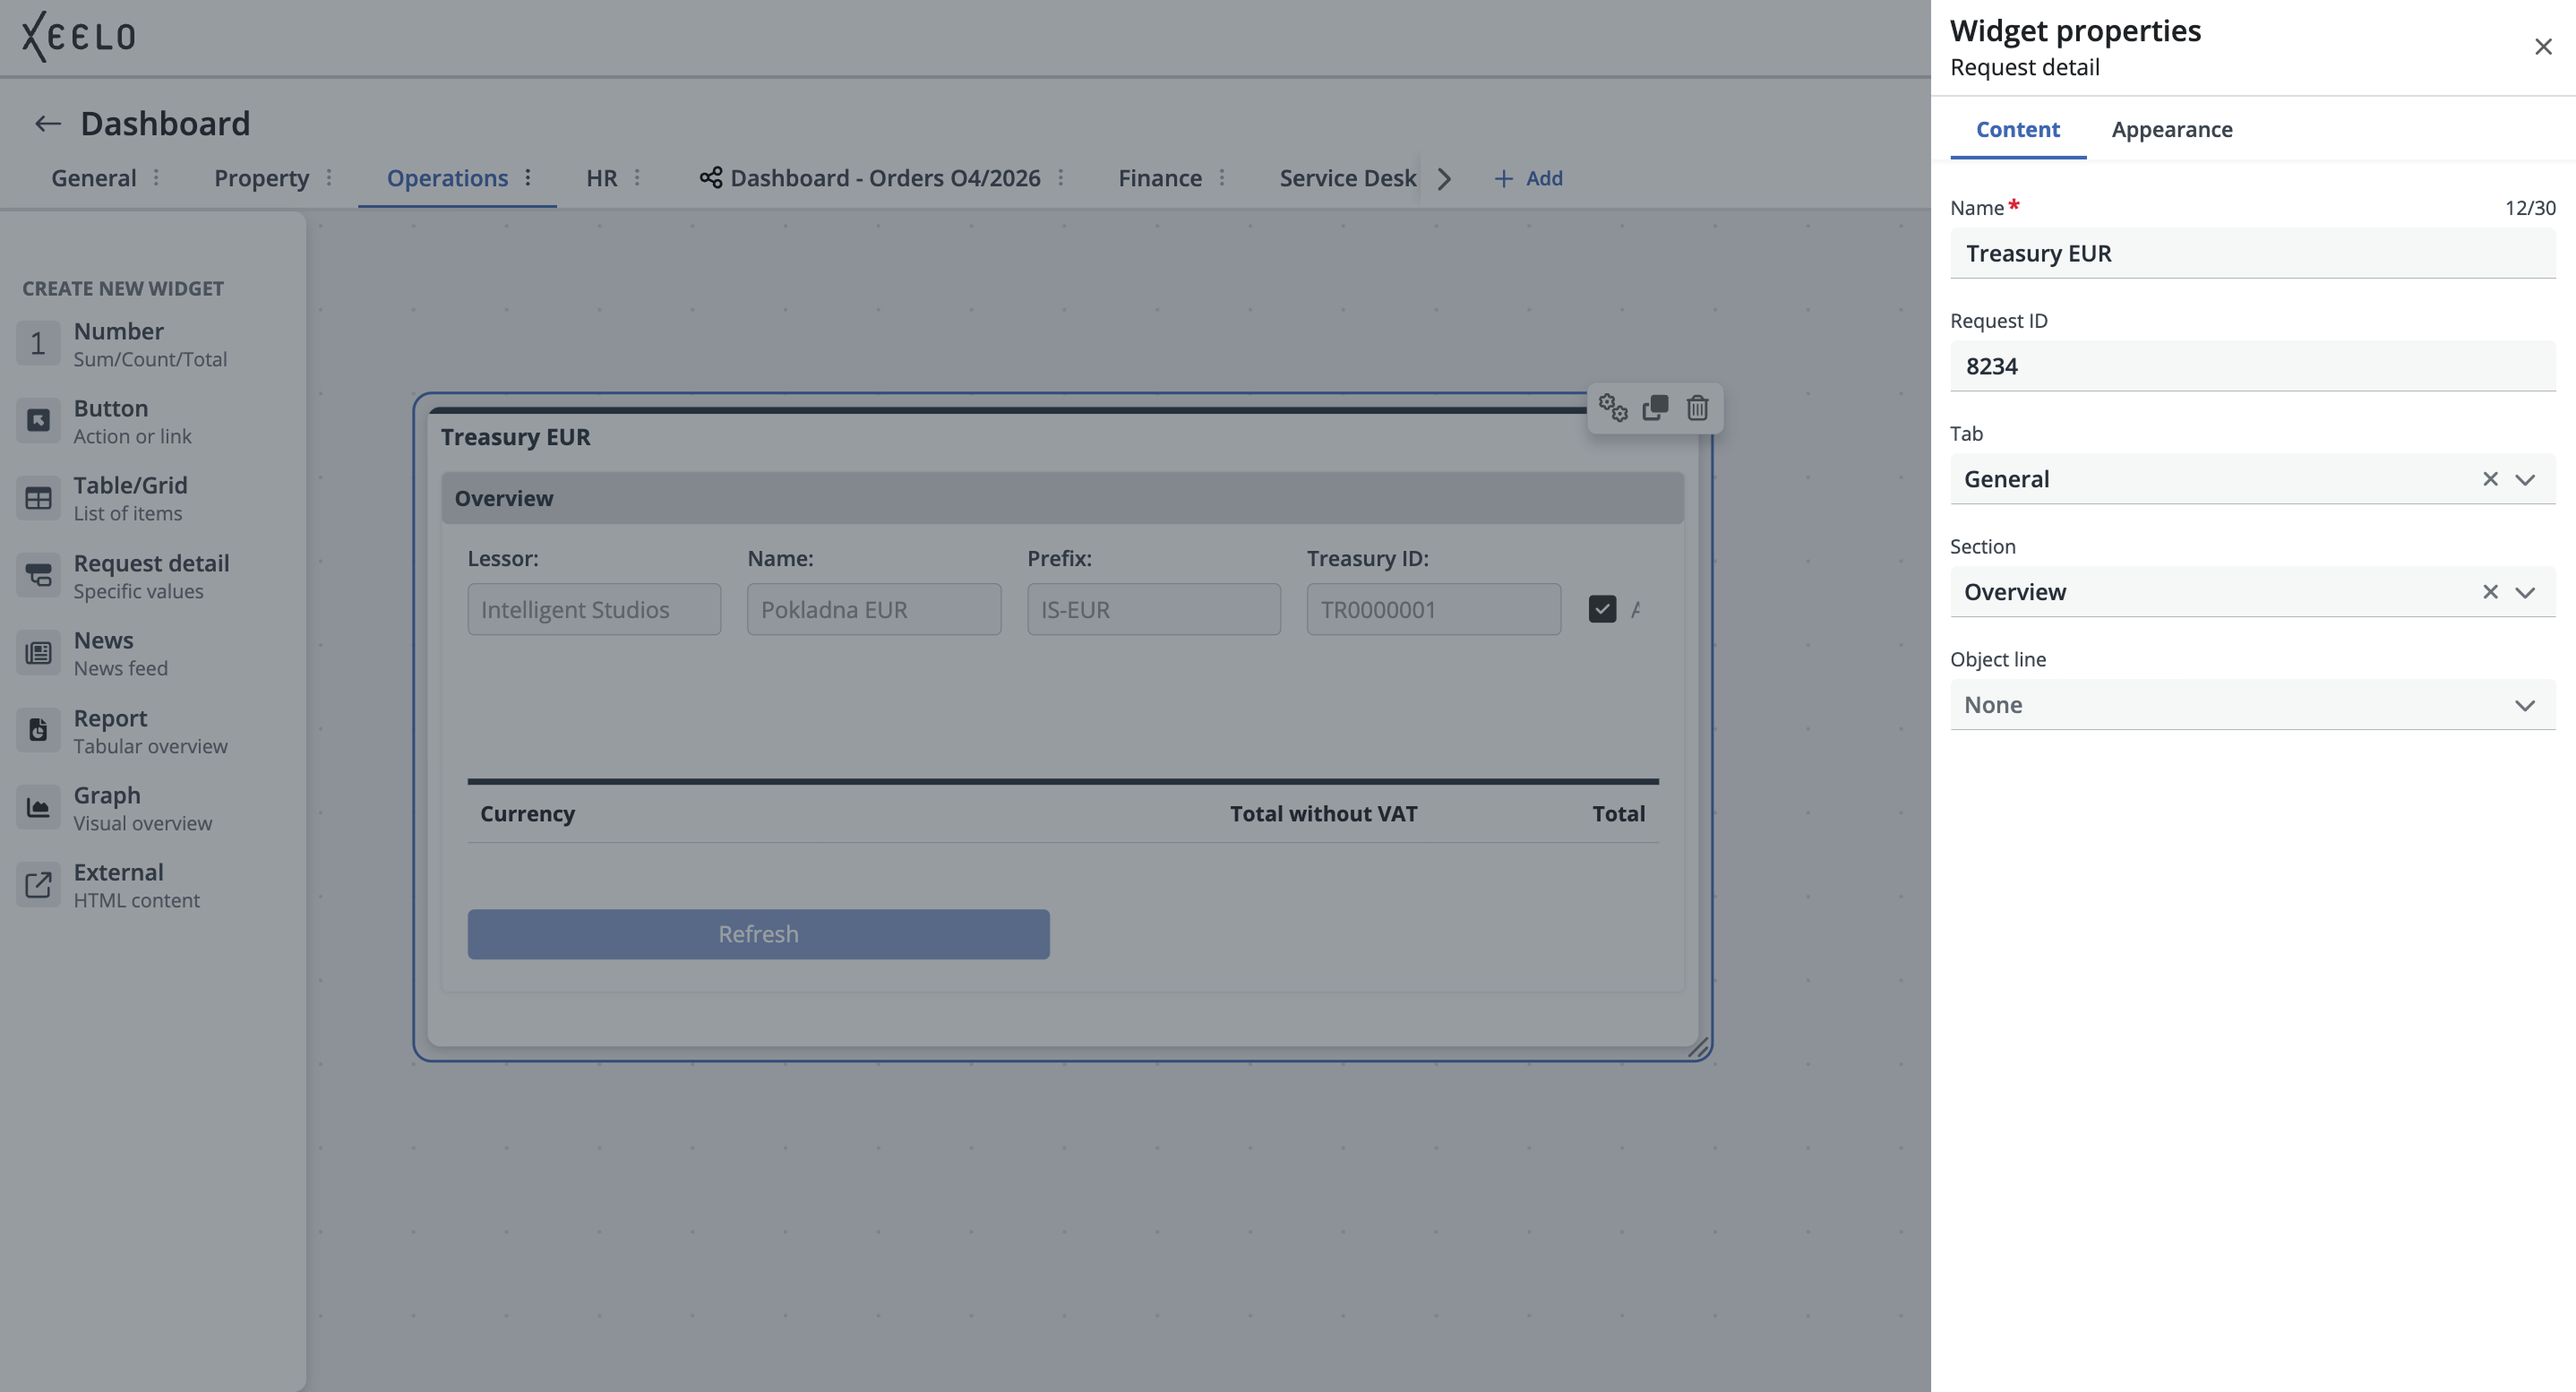Switch to the Property dashboard tab
Screen dimensions: 2576x1392
coord(261,178)
